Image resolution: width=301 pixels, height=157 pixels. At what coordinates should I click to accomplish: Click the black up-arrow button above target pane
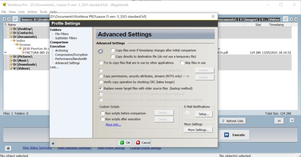(296, 19)
